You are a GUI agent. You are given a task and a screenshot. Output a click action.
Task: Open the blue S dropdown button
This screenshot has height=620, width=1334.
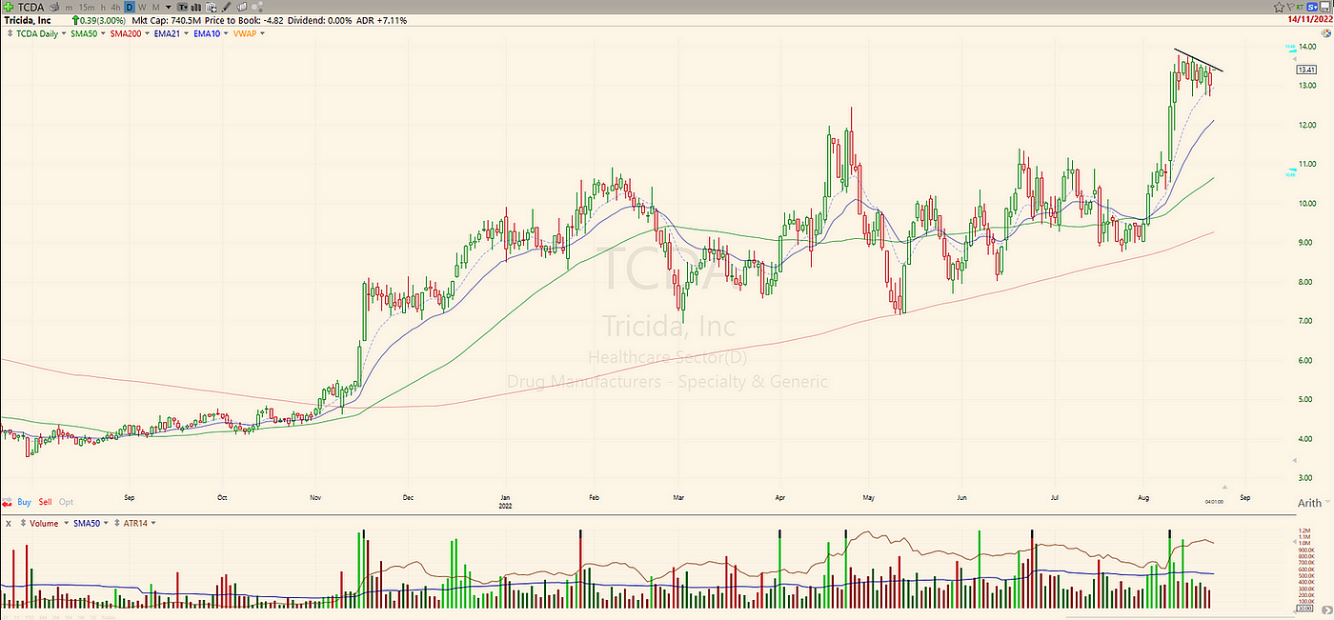(1312, 7)
